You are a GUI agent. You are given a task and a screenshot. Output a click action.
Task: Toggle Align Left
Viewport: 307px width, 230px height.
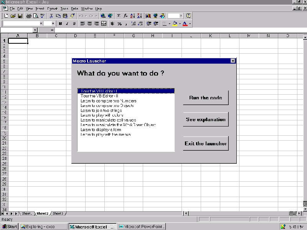pos(83,24)
